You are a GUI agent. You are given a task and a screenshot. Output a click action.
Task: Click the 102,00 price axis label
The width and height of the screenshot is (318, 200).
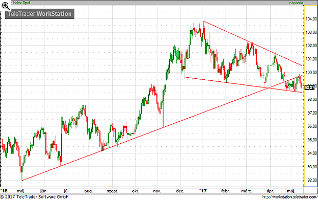click(x=311, y=46)
